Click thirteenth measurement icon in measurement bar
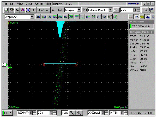157x117 pixels. point(104,17)
